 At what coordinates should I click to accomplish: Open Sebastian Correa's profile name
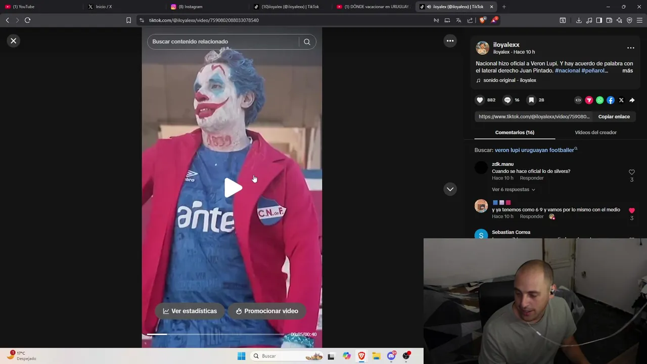(x=511, y=233)
